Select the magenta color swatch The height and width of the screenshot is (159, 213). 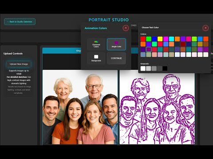pos(166,39)
